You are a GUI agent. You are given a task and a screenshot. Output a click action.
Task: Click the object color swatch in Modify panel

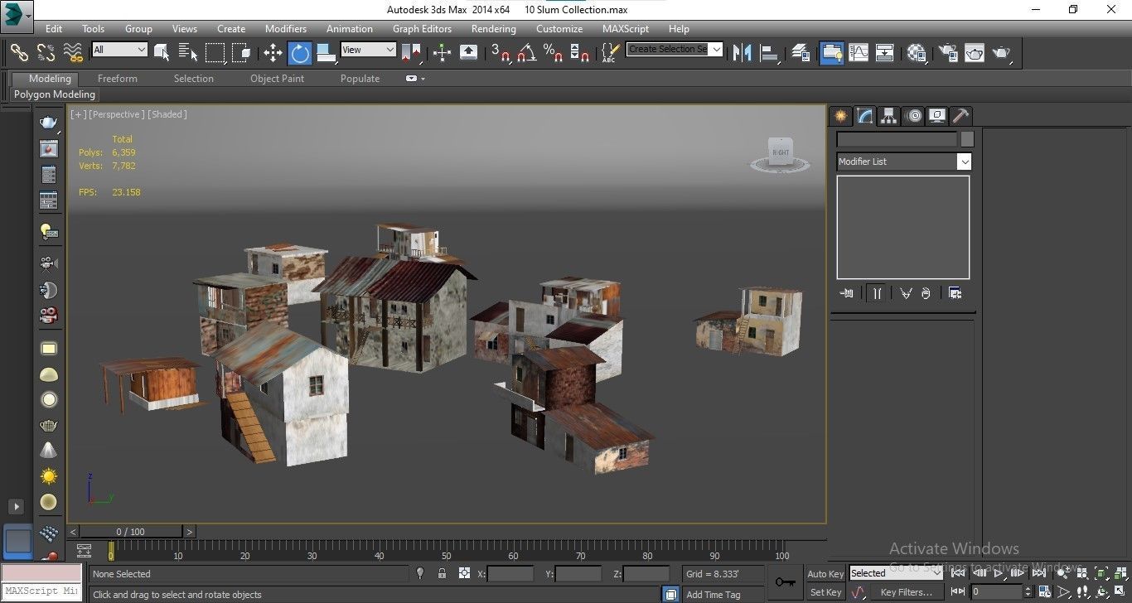coord(967,139)
